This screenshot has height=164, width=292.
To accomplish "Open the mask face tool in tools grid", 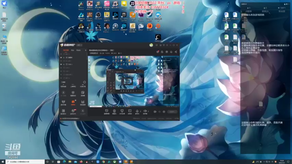I will pyautogui.click(x=63, y=102).
